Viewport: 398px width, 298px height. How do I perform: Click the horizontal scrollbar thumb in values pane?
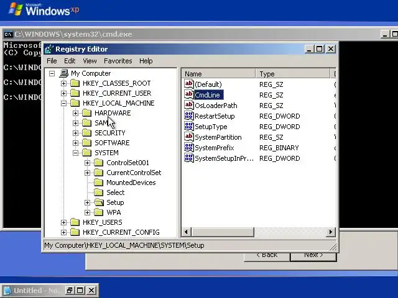pos(223,232)
